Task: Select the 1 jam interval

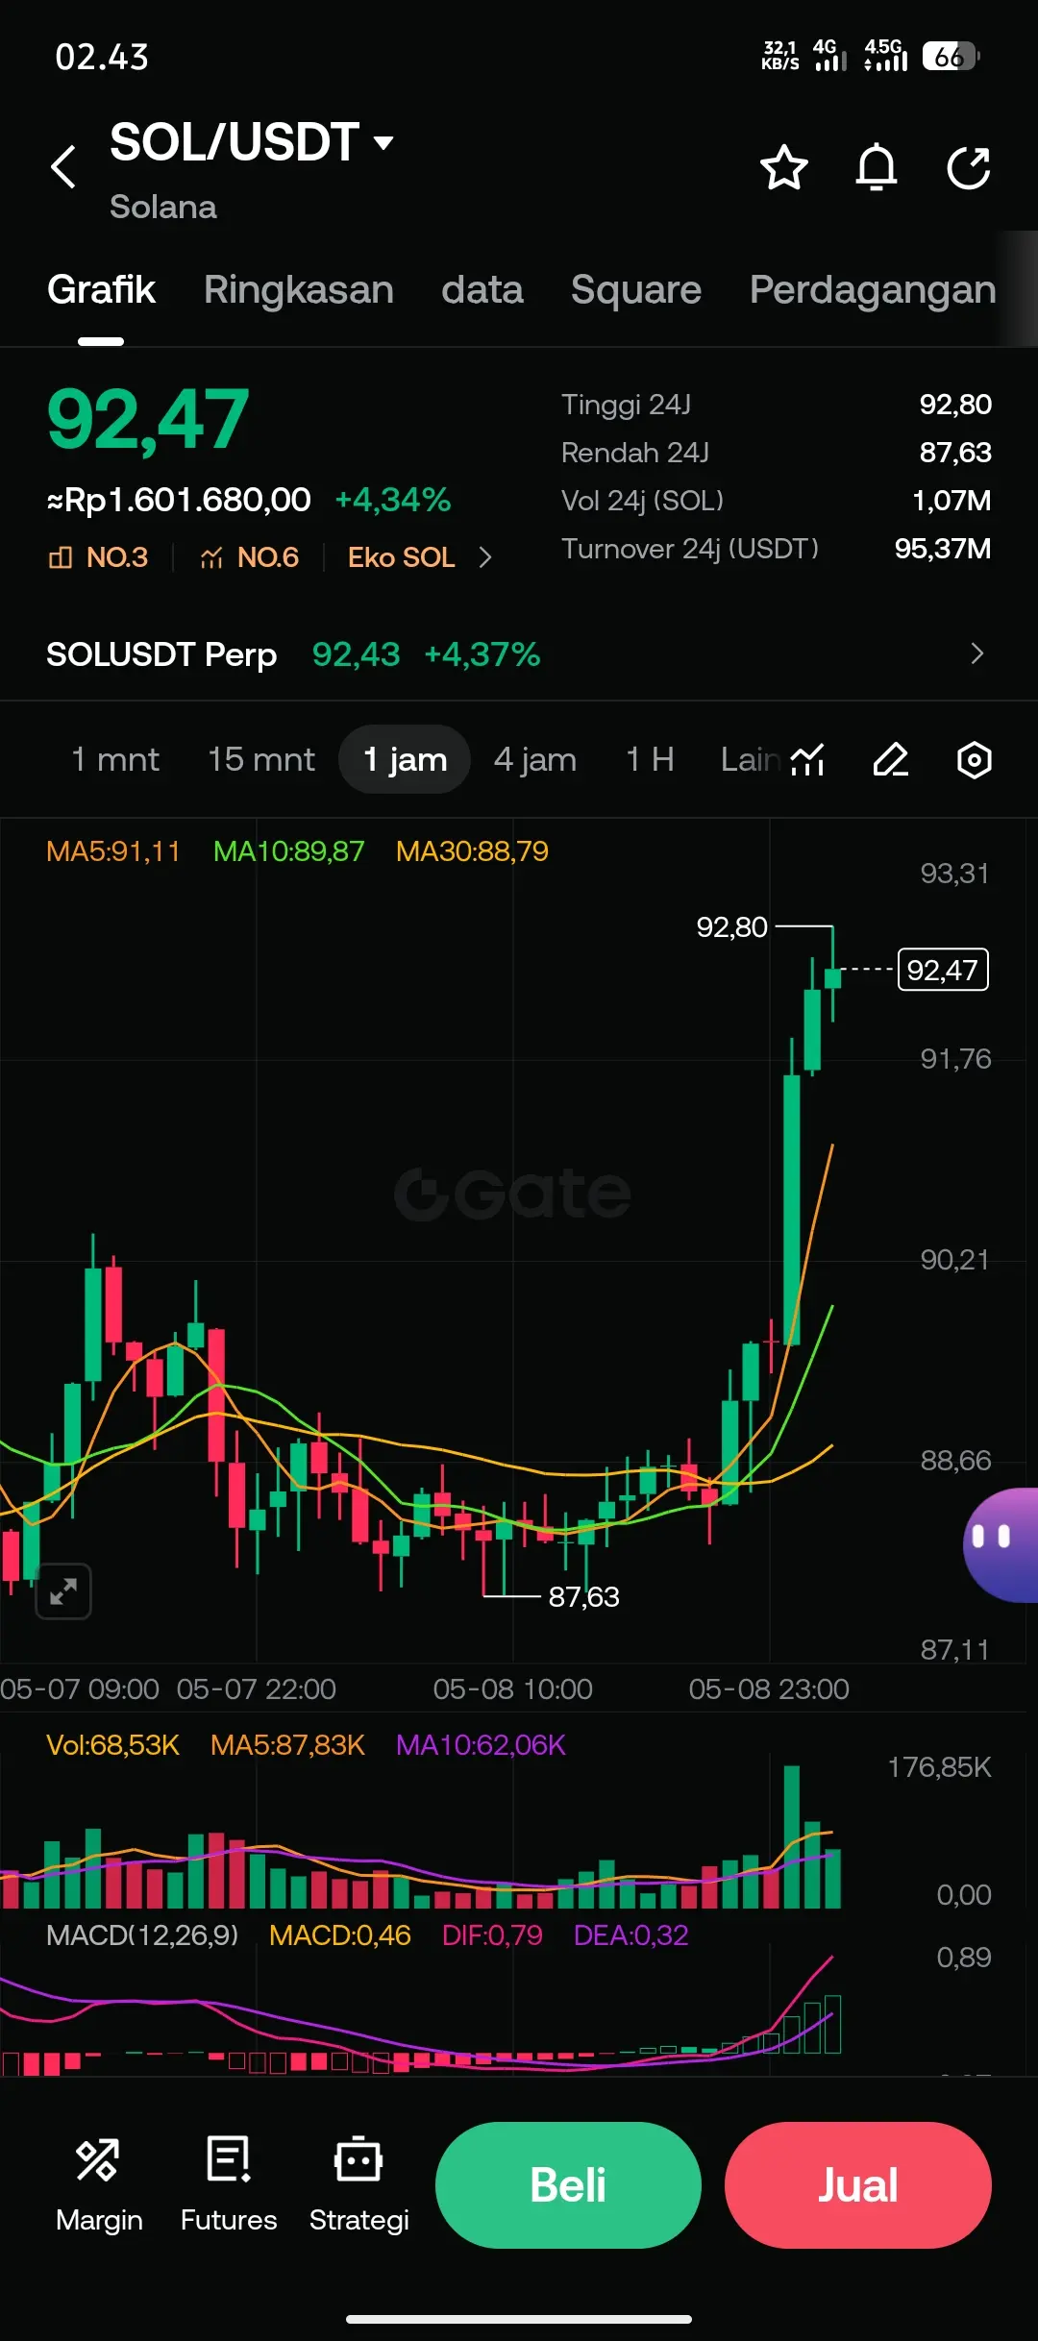Action: (x=405, y=759)
